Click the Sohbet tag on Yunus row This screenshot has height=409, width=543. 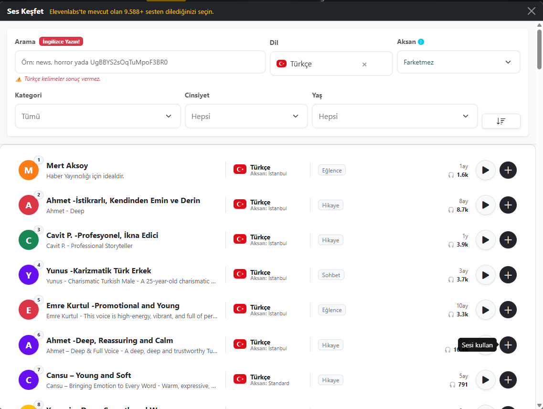331,275
